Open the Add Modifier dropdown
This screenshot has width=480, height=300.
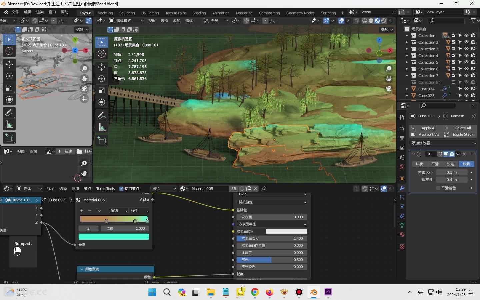[x=443, y=143]
